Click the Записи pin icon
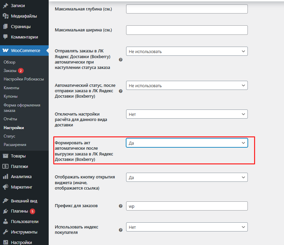Screen dimensions: 284x245 tap(5, 6)
